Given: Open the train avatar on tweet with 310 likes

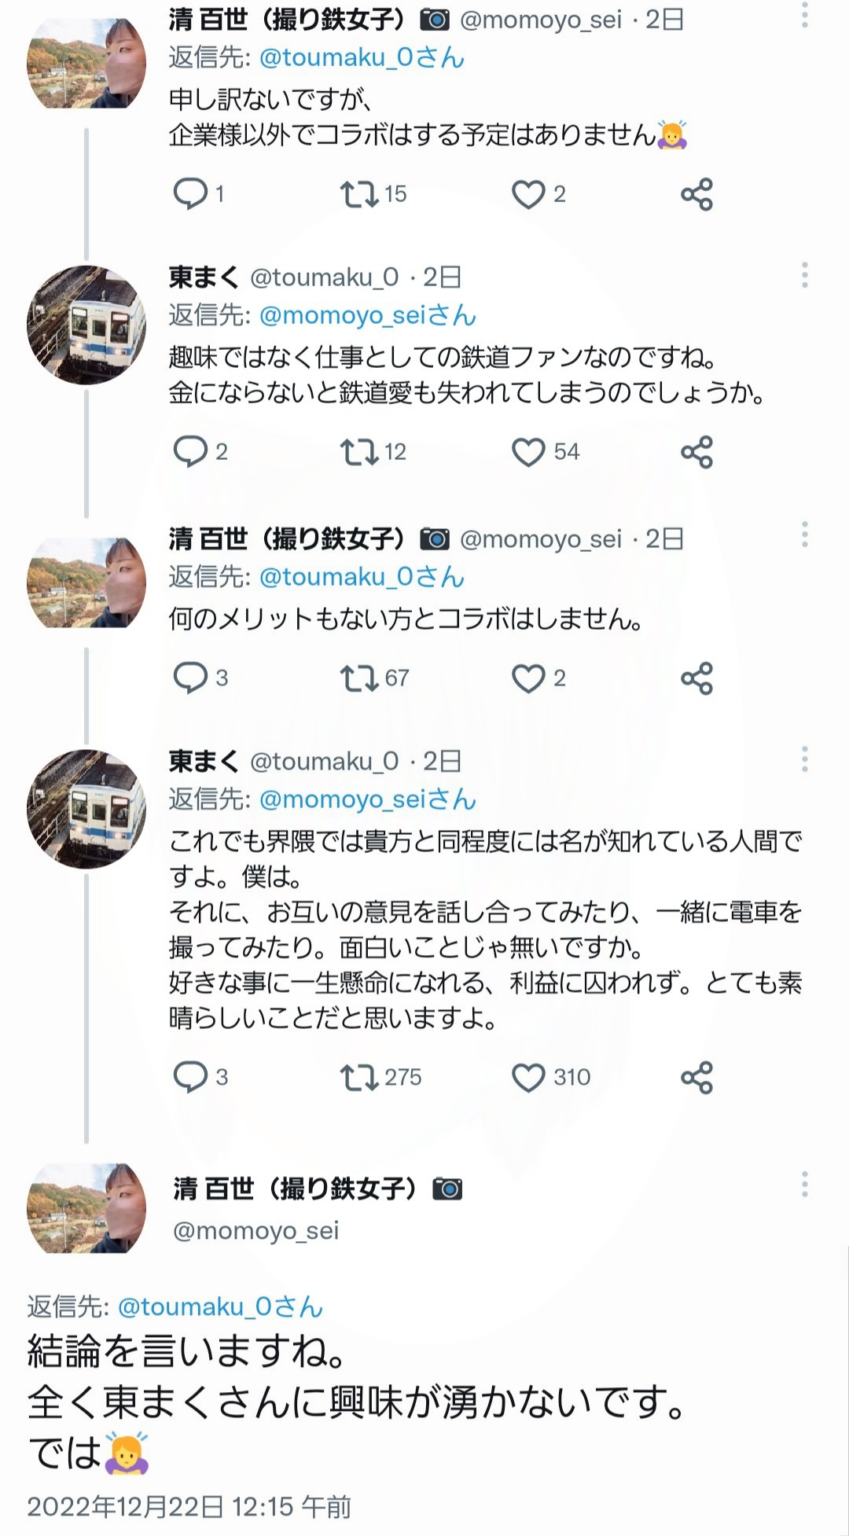Looking at the screenshot, I should tap(86, 808).
